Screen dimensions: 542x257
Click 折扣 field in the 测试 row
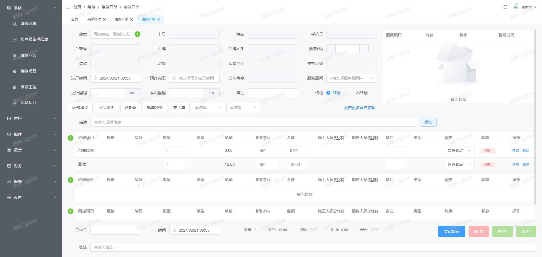point(267,164)
